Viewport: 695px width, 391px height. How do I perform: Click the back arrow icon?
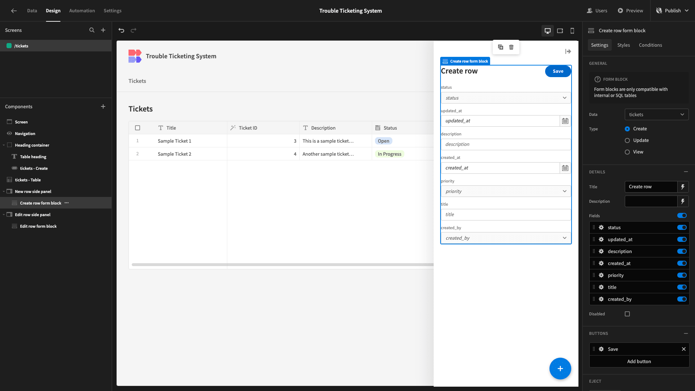tap(14, 11)
